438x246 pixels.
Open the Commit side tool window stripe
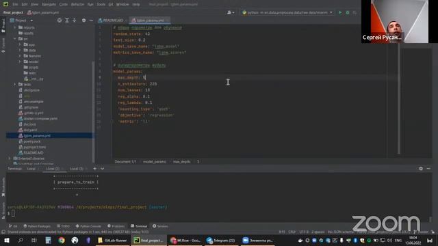click(3, 46)
